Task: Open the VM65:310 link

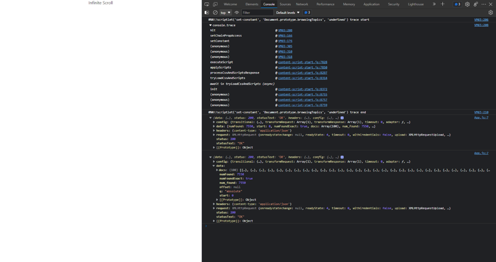Action: 285,52
